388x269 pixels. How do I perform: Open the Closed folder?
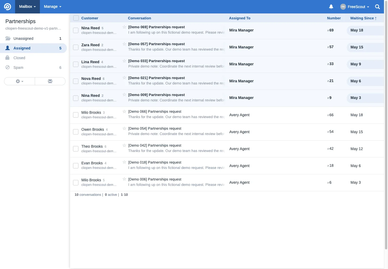tap(33, 58)
